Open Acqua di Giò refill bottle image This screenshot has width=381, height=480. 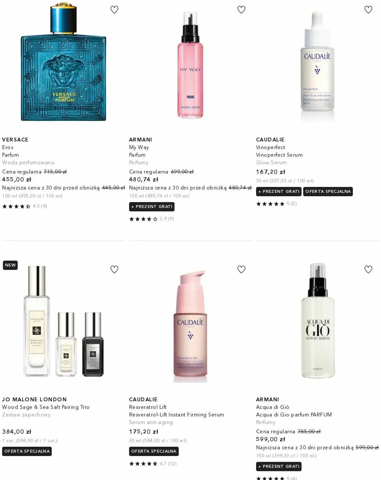318,321
